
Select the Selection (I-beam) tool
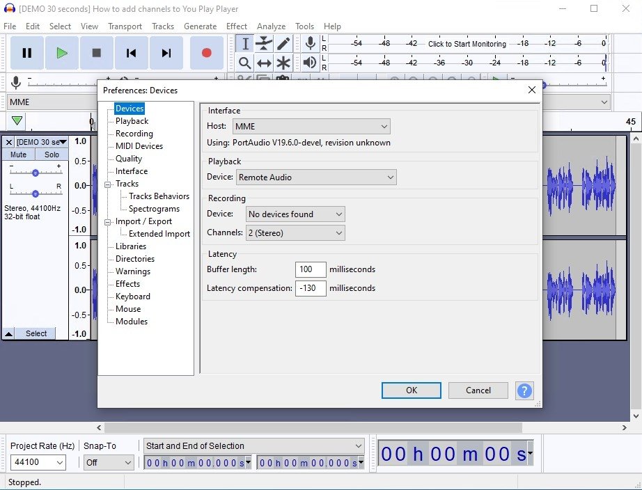pos(245,43)
